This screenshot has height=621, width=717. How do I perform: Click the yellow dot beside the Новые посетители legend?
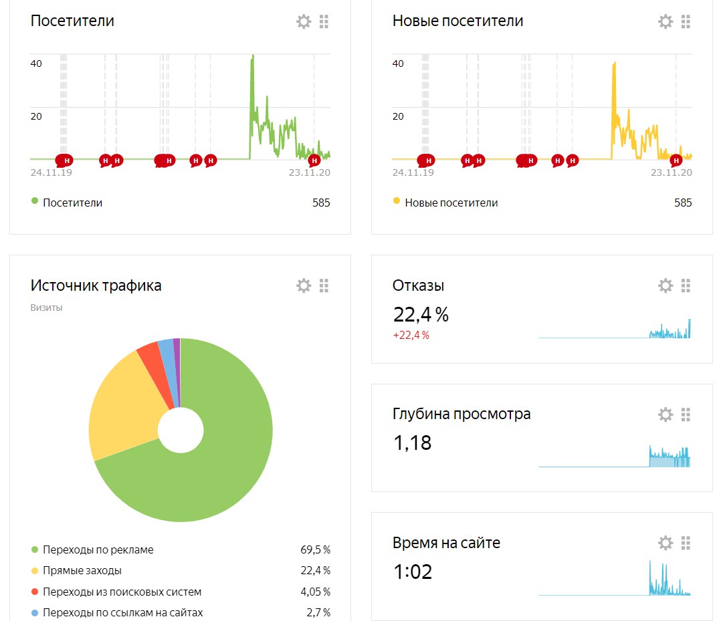tap(397, 201)
